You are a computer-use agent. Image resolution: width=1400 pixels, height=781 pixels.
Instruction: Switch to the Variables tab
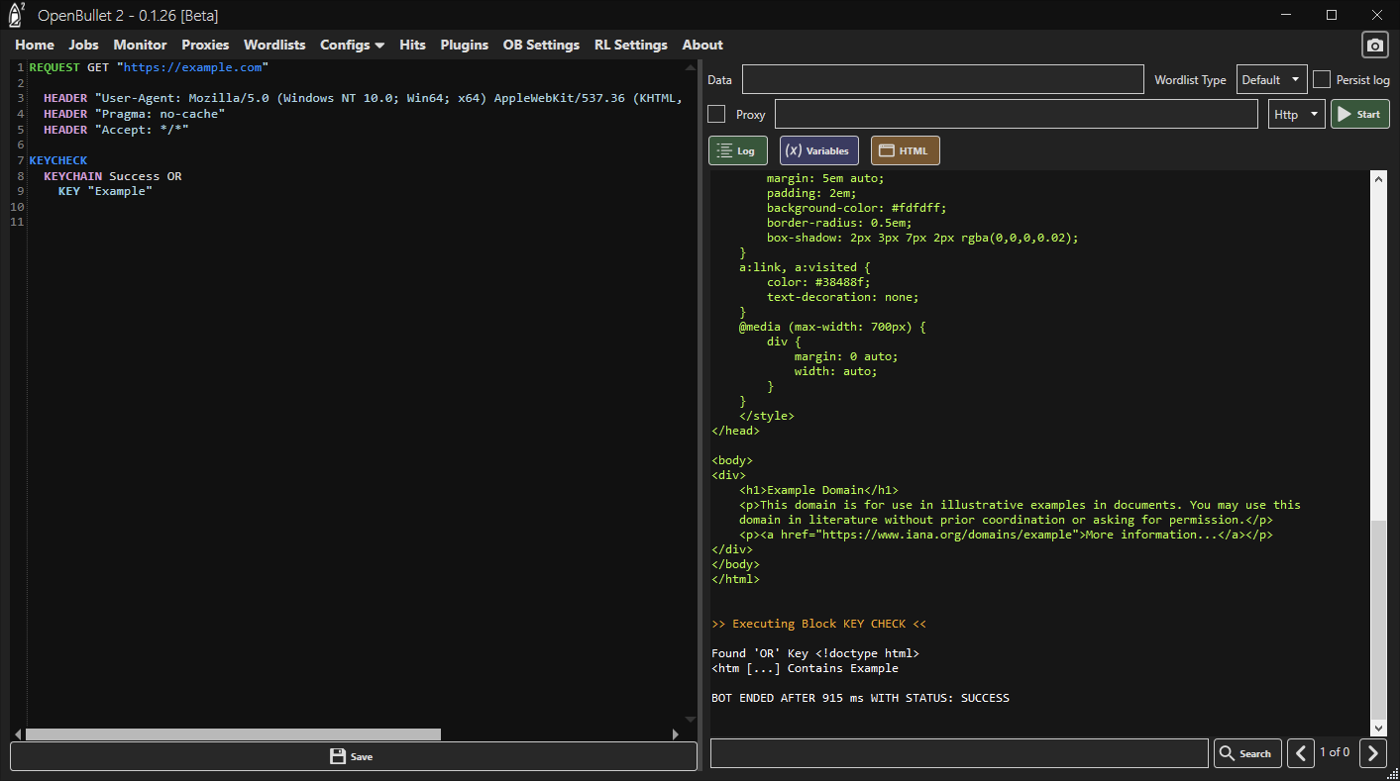click(x=818, y=150)
